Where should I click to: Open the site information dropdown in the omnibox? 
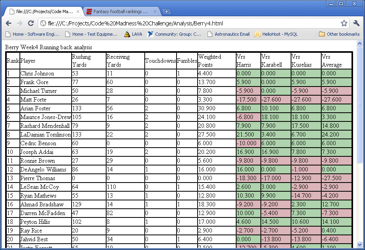point(43,23)
